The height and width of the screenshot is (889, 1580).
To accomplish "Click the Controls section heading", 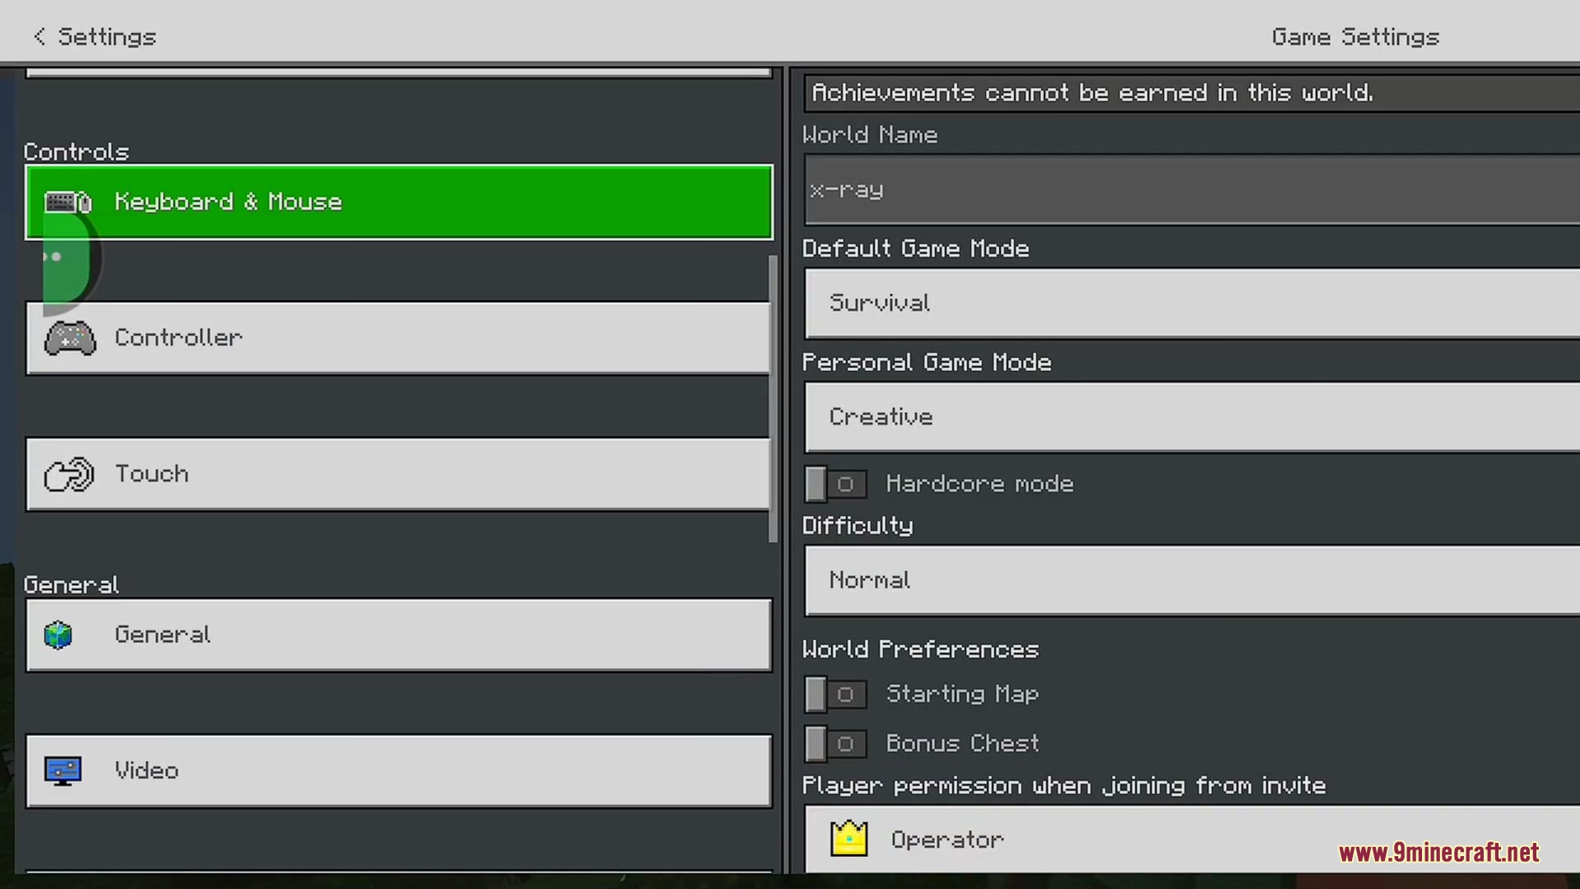I will click(x=77, y=152).
